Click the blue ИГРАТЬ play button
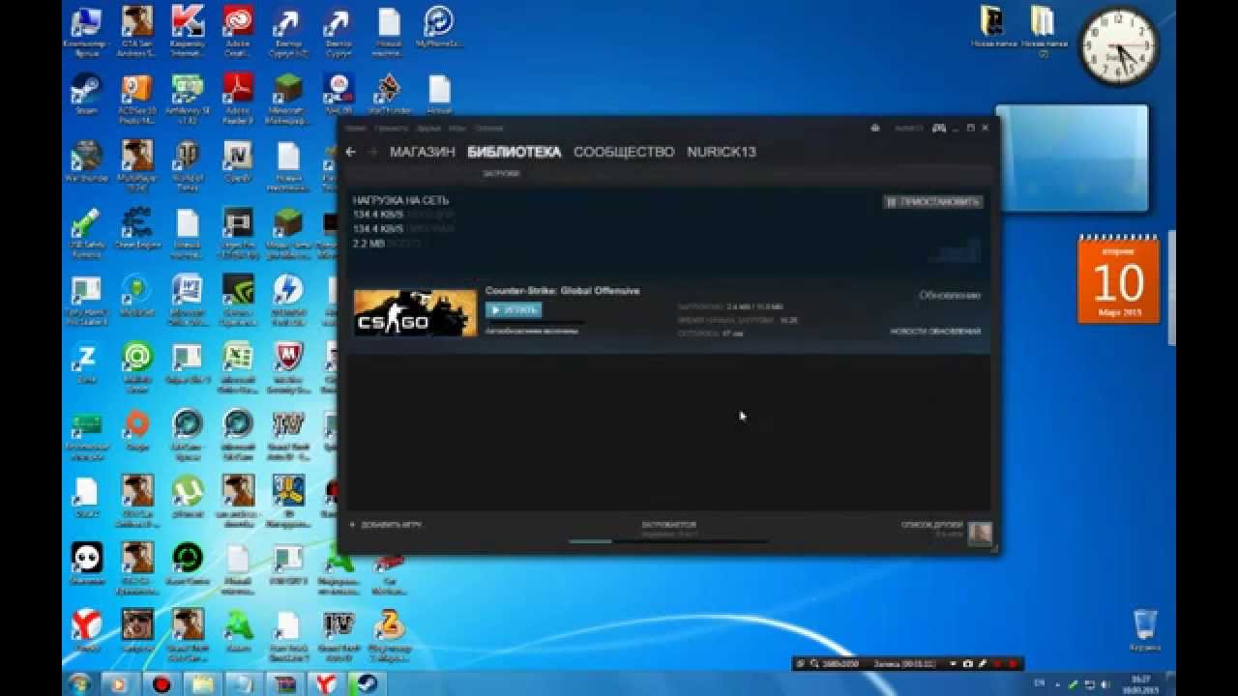1238x696 pixels. click(x=514, y=310)
